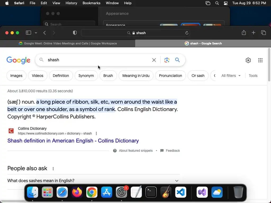The height and width of the screenshot is (203, 271).
Task: Open Stage Manager menu bar icon
Action: [208, 3]
